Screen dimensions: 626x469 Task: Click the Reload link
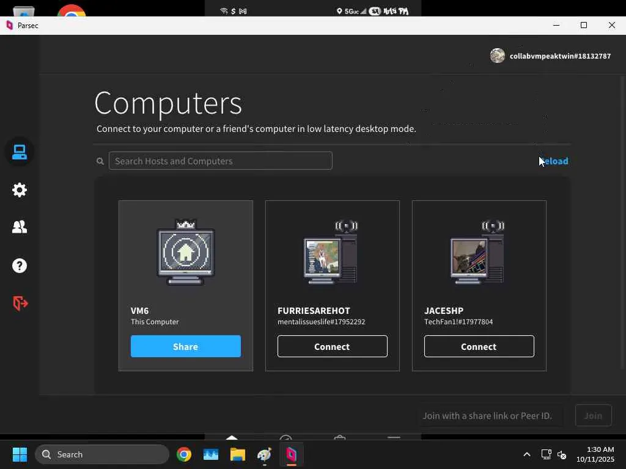[554, 161]
